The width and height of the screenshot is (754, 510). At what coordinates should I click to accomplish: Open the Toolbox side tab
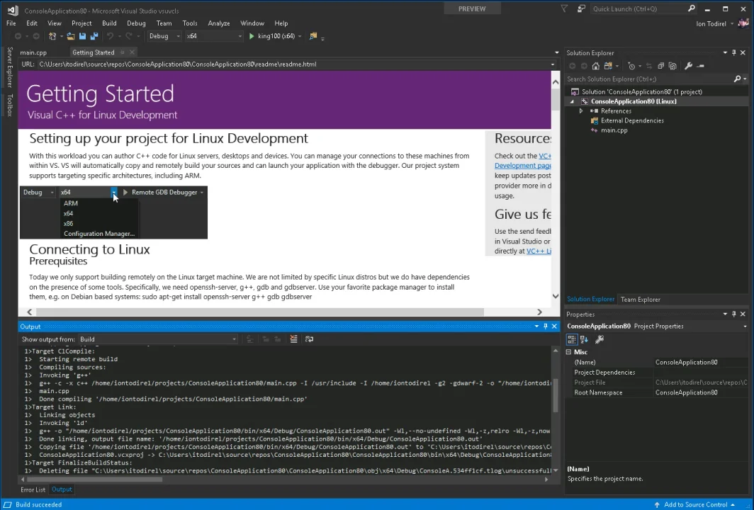(x=10, y=105)
